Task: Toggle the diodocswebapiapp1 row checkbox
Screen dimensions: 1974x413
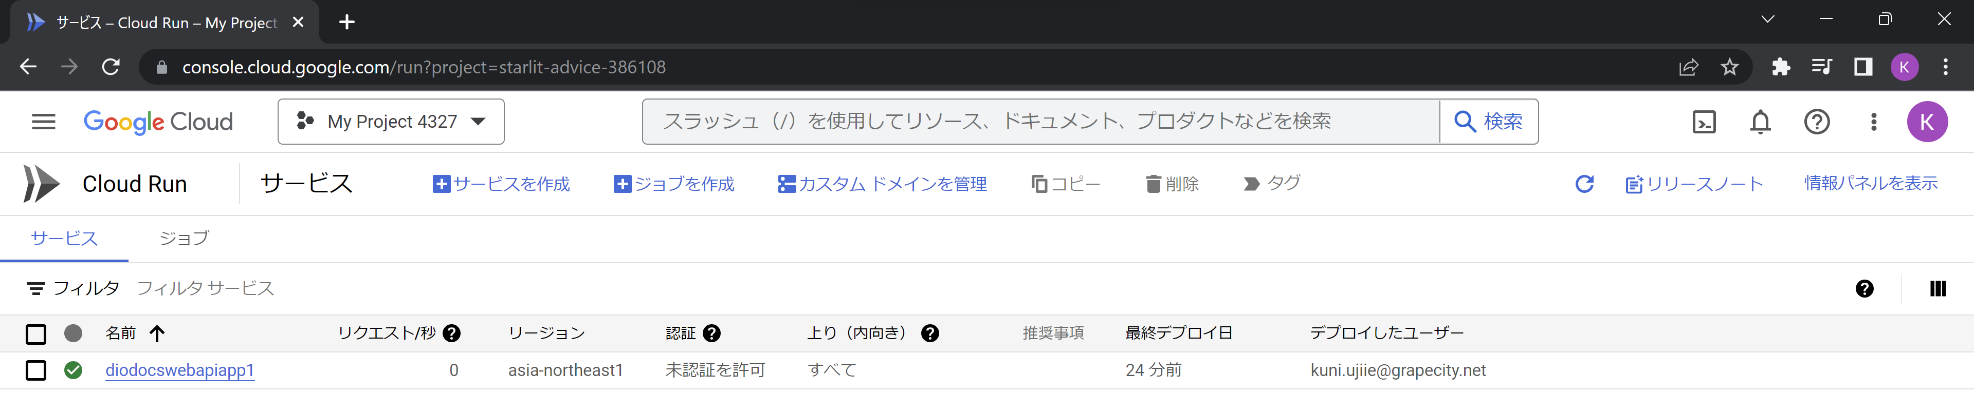Action: (36, 370)
